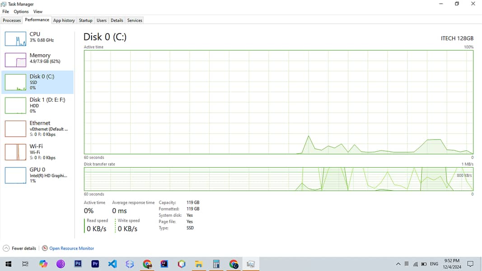Switch to the App history tab
This screenshot has height=271, width=482.
pyautogui.click(x=64, y=20)
